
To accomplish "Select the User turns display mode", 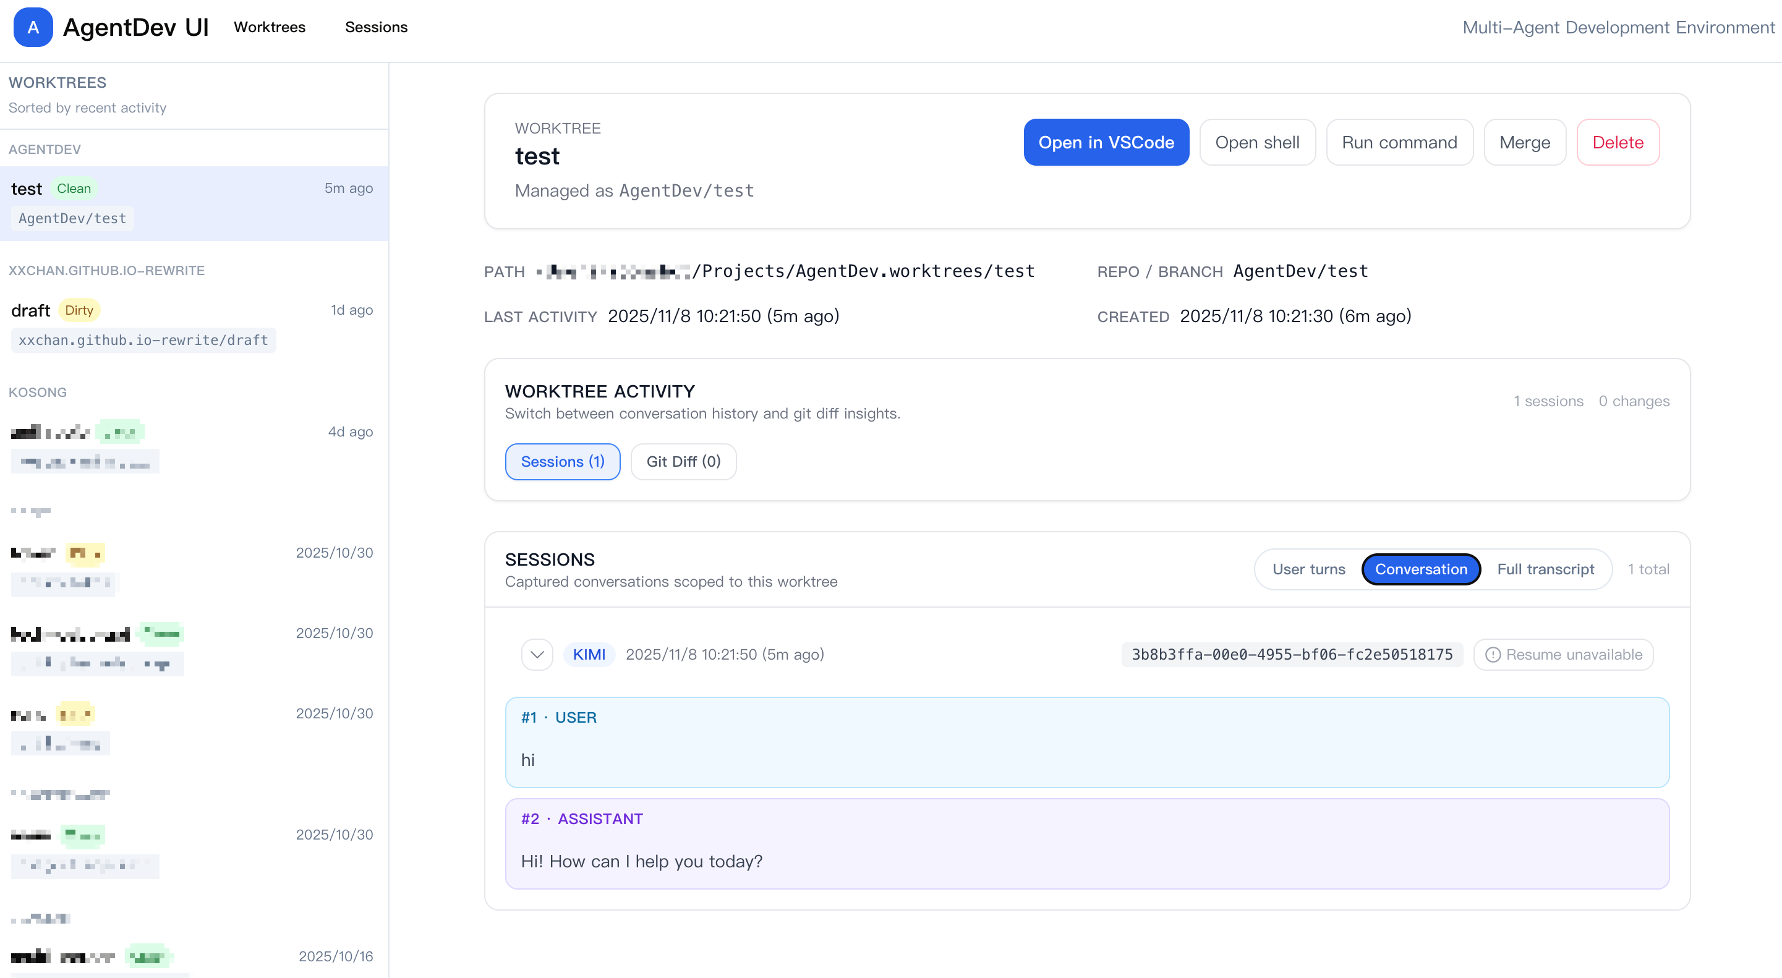I will coord(1308,569).
